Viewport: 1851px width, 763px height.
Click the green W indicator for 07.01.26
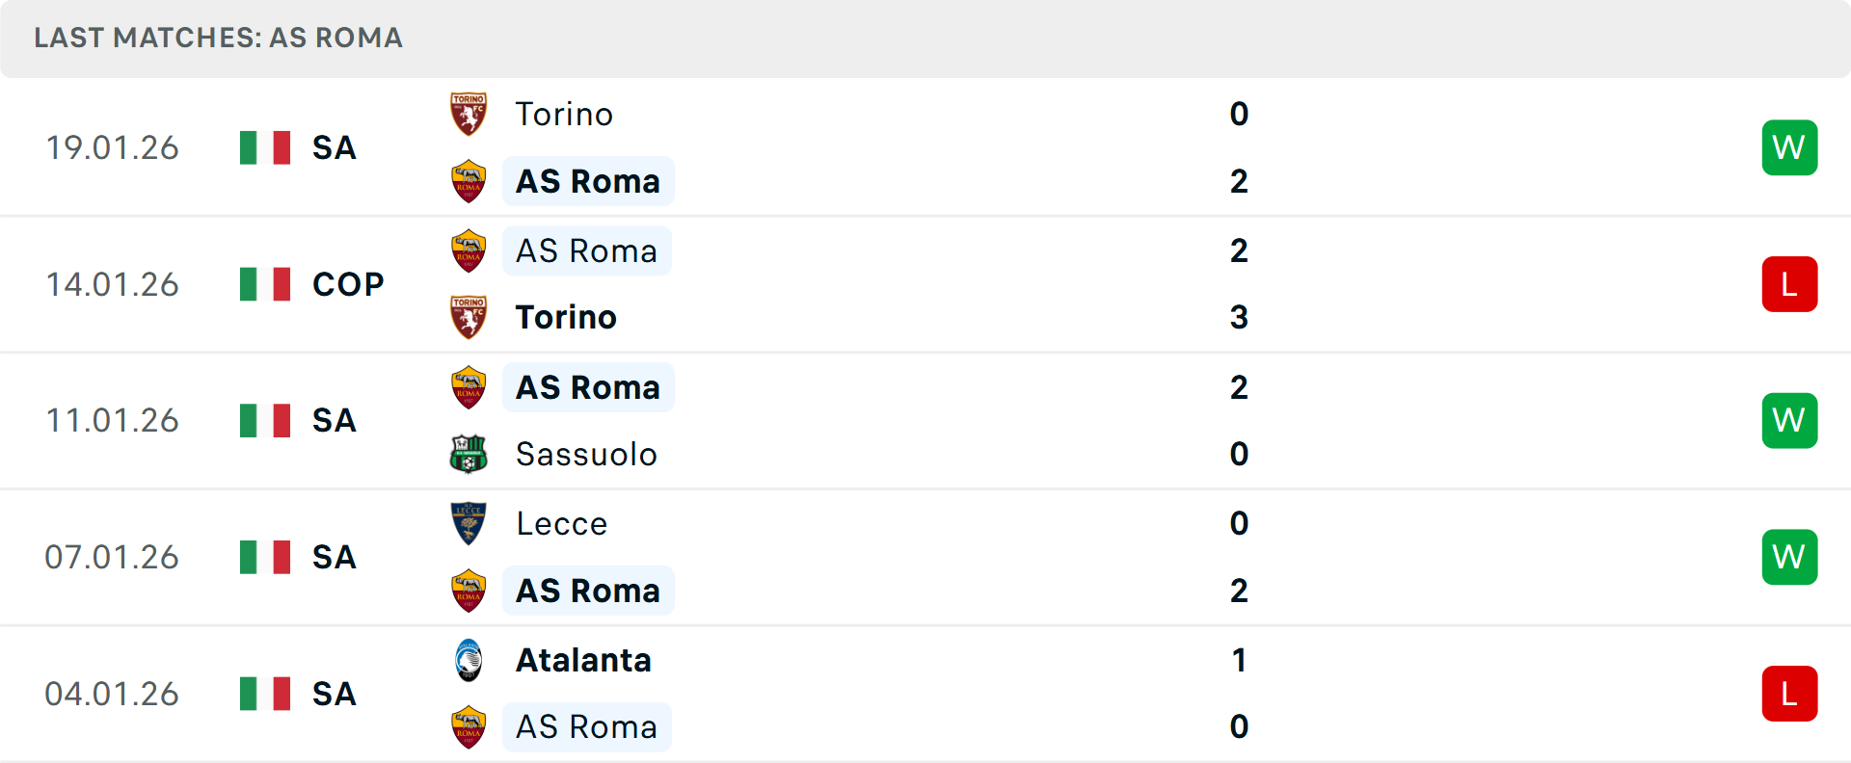tap(1789, 556)
